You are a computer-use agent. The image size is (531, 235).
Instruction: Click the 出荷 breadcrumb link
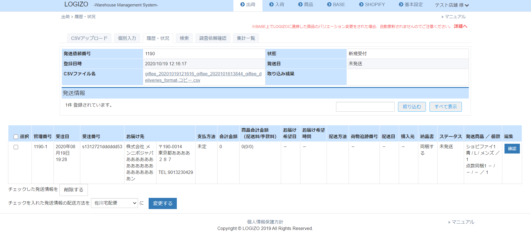tap(66, 17)
